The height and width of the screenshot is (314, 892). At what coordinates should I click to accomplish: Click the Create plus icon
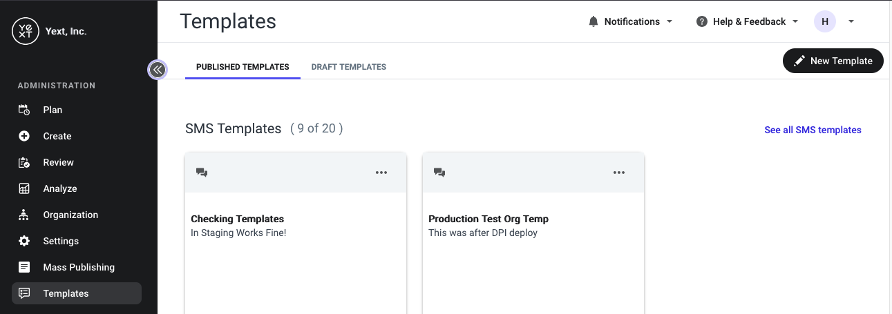pyautogui.click(x=24, y=136)
